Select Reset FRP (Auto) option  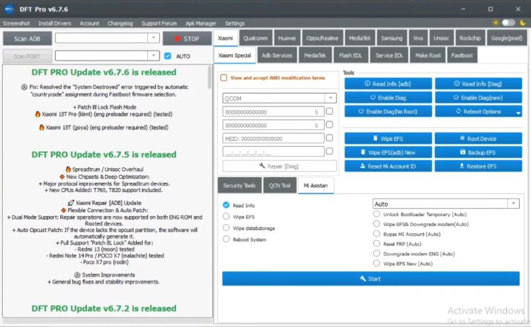tap(376, 243)
